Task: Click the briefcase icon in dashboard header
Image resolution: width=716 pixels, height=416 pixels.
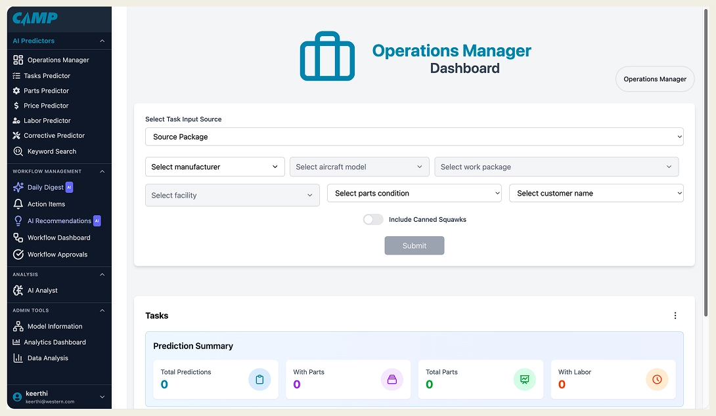Action: 327,56
